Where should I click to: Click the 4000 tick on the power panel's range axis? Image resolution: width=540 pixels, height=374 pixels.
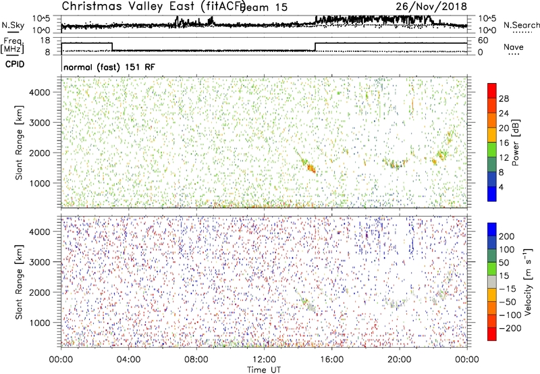(x=39, y=92)
